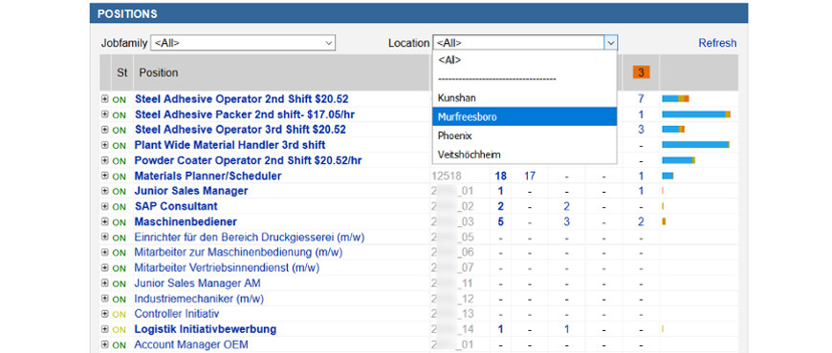Open Mitarbeiter zur Maschinenbedienung (m/w)

[x=239, y=253]
